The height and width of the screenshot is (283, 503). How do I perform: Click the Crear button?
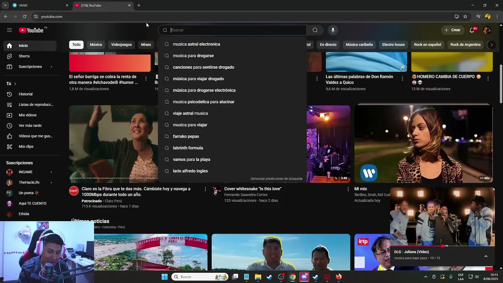[x=452, y=30]
